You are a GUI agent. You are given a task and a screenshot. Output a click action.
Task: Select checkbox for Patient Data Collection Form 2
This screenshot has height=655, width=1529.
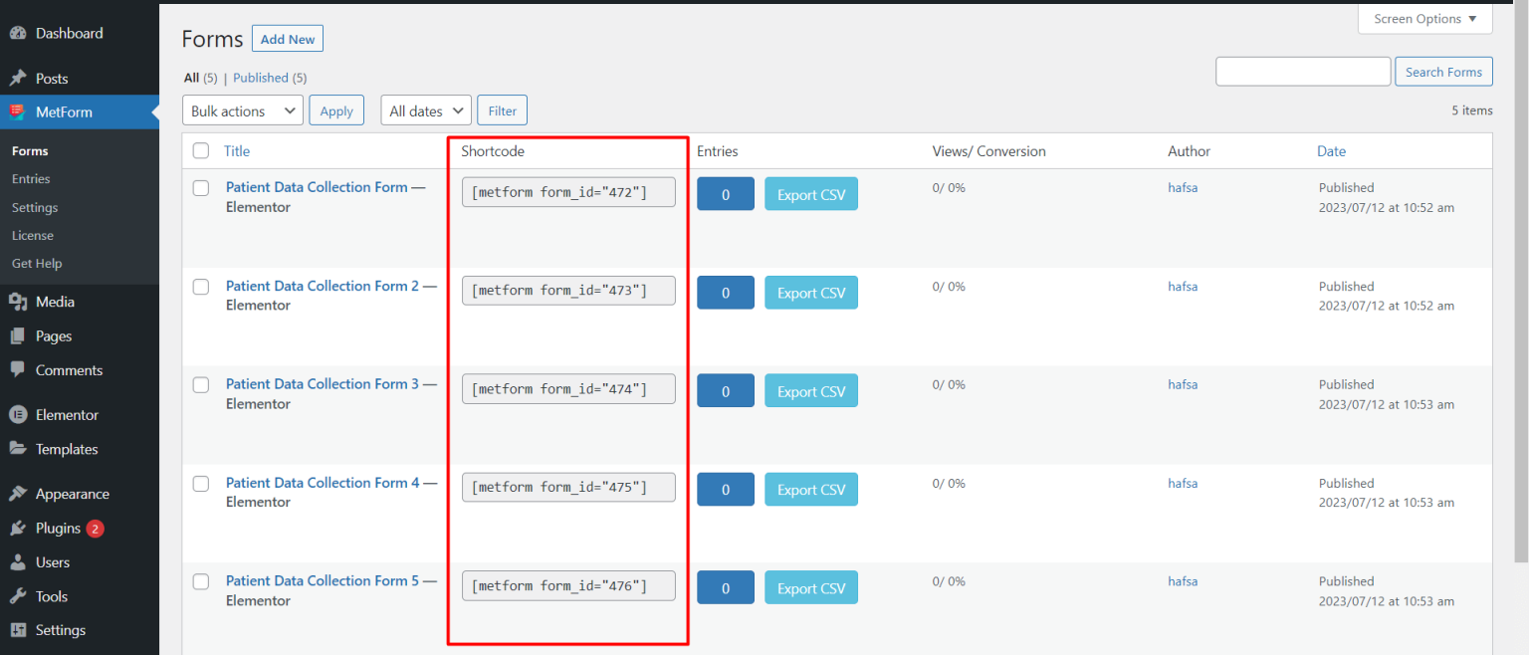[x=200, y=287]
